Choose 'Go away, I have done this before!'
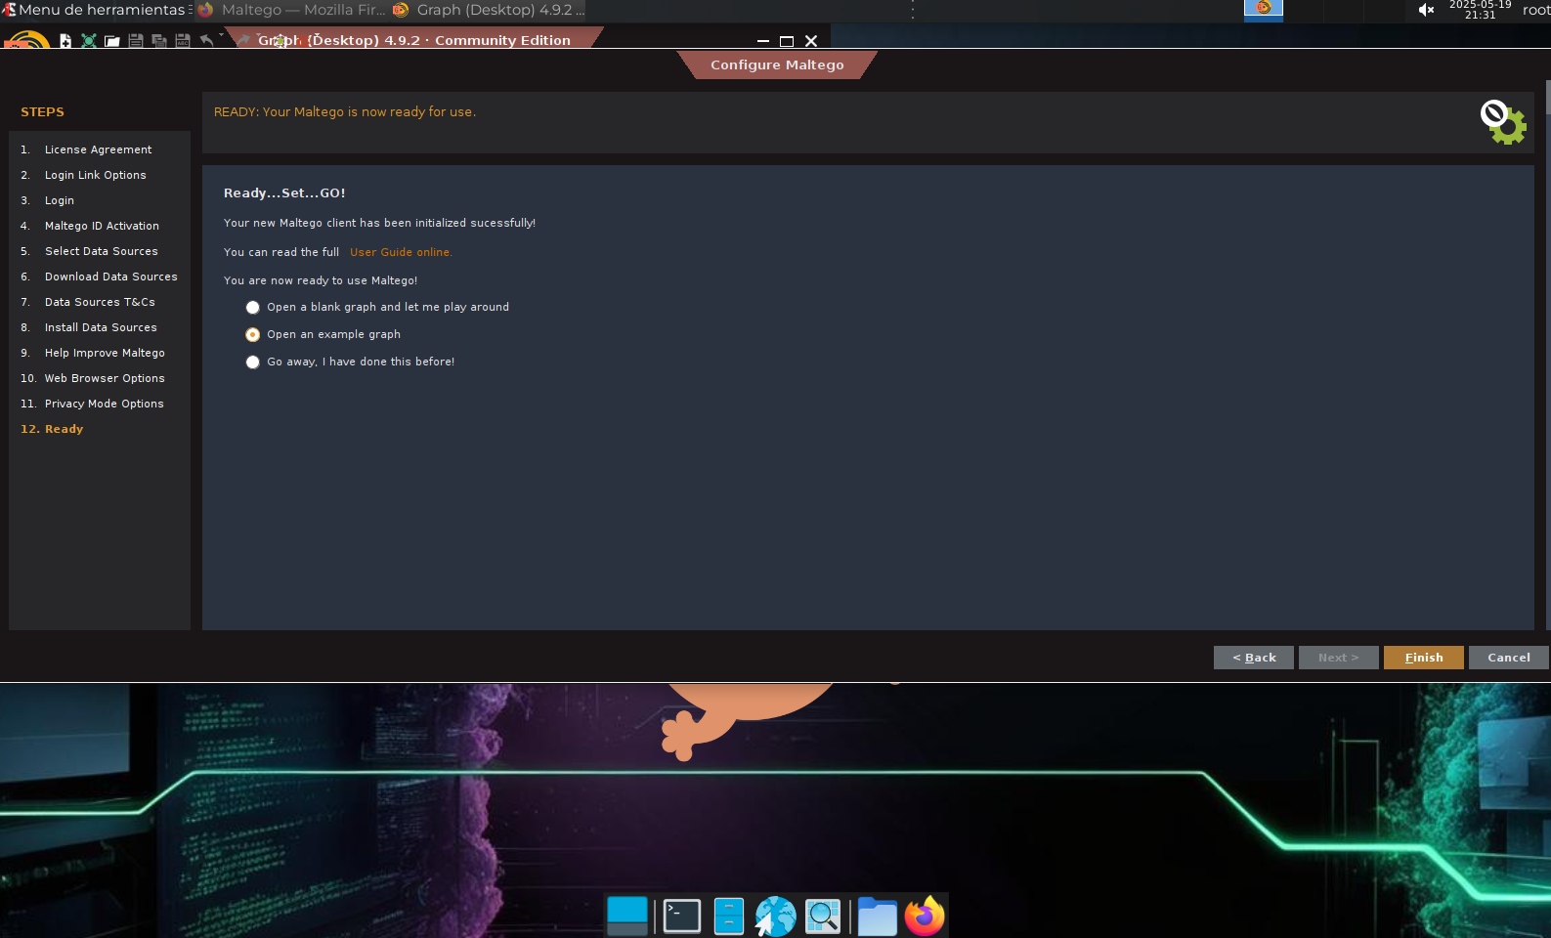Image resolution: width=1551 pixels, height=938 pixels. (253, 362)
